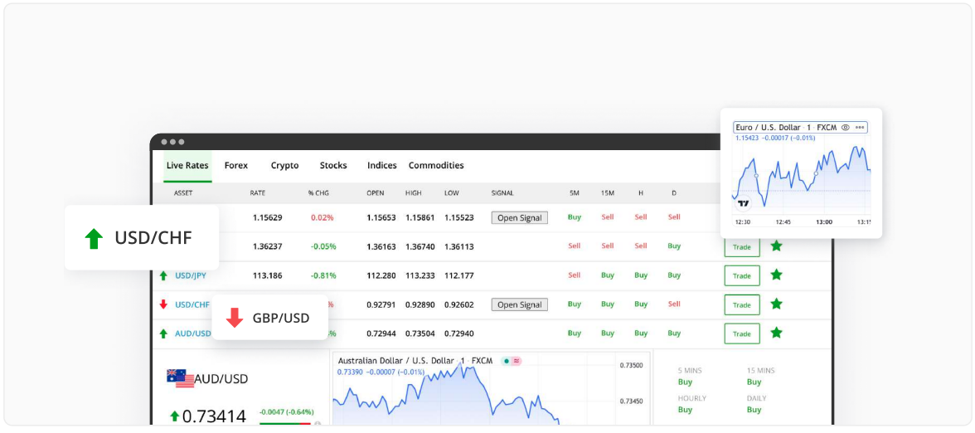Click the green favorite star in the USD/JPY row
975x433 pixels.
776,275
